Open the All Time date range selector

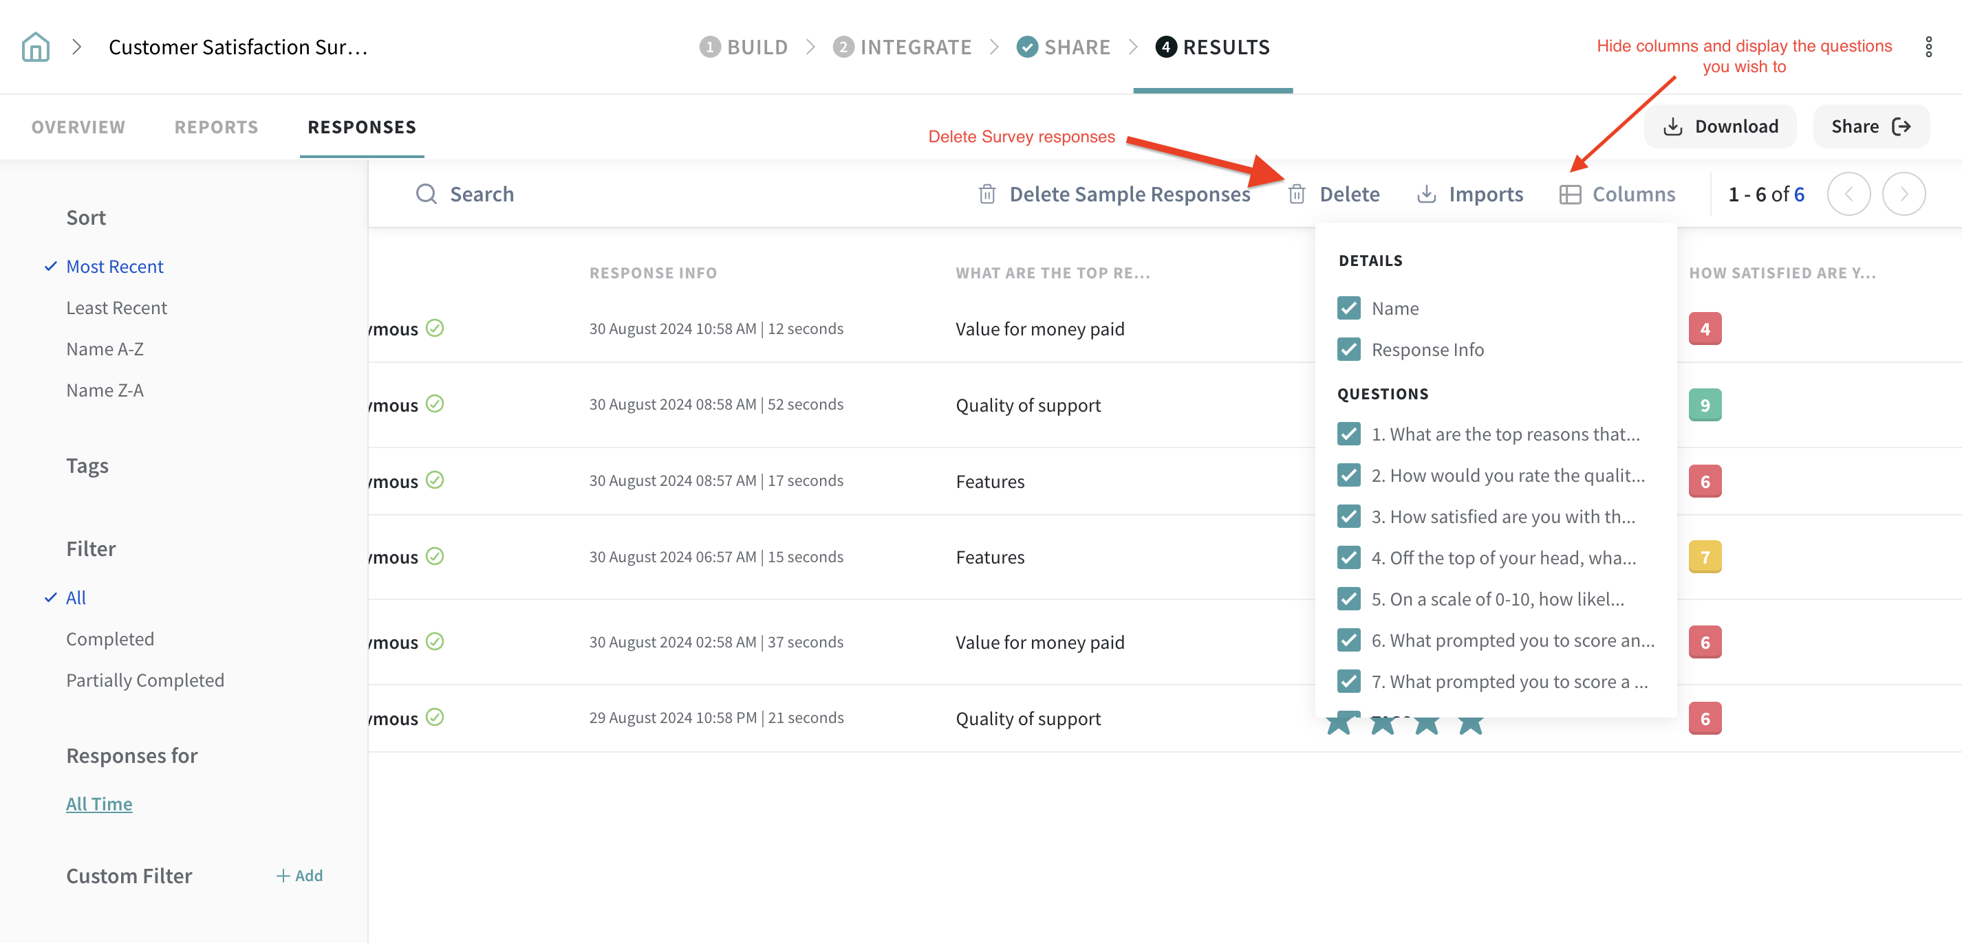point(99,803)
